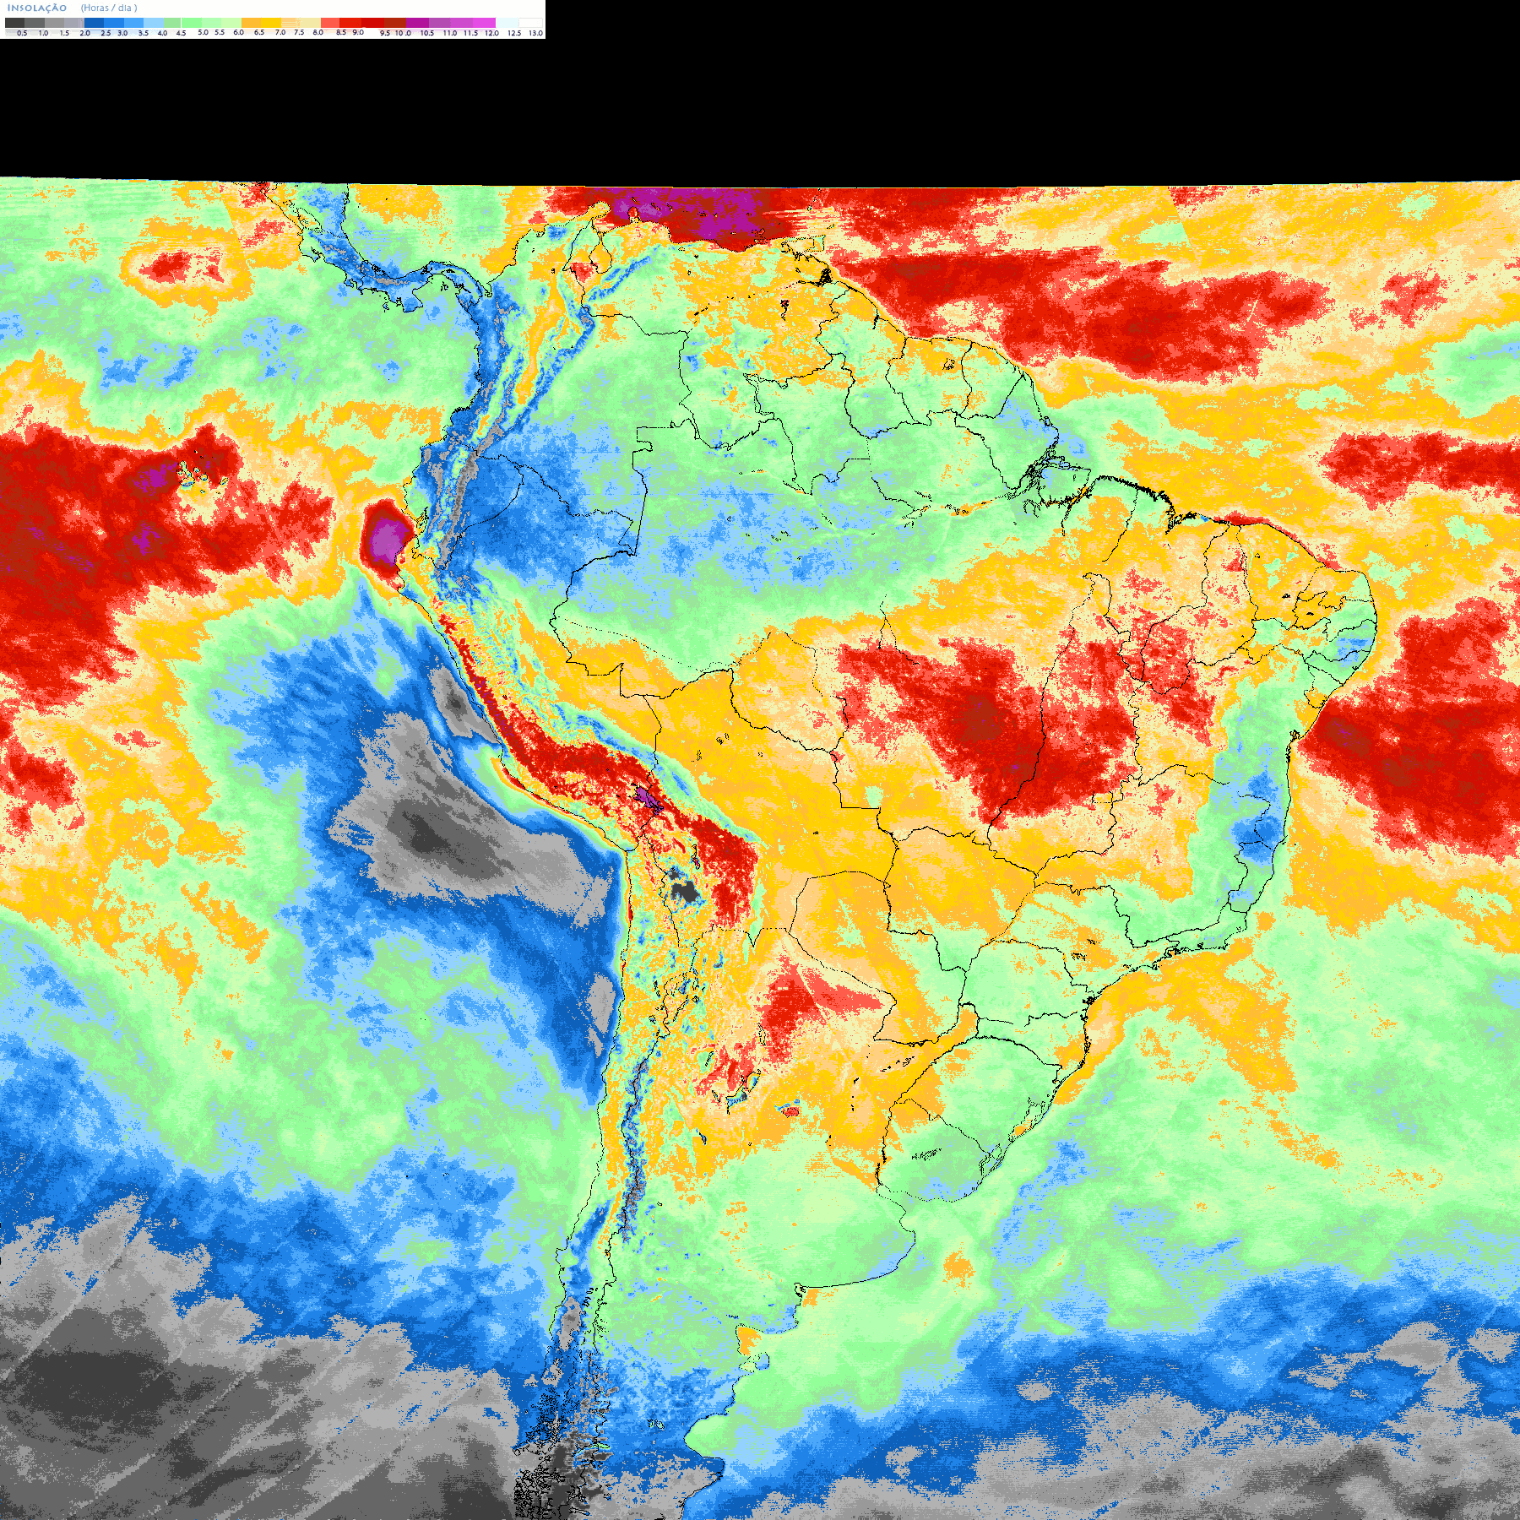Click the 7.5 legend value
This screenshot has width=1520, height=1520.
pyautogui.click(x=299, y=32)
